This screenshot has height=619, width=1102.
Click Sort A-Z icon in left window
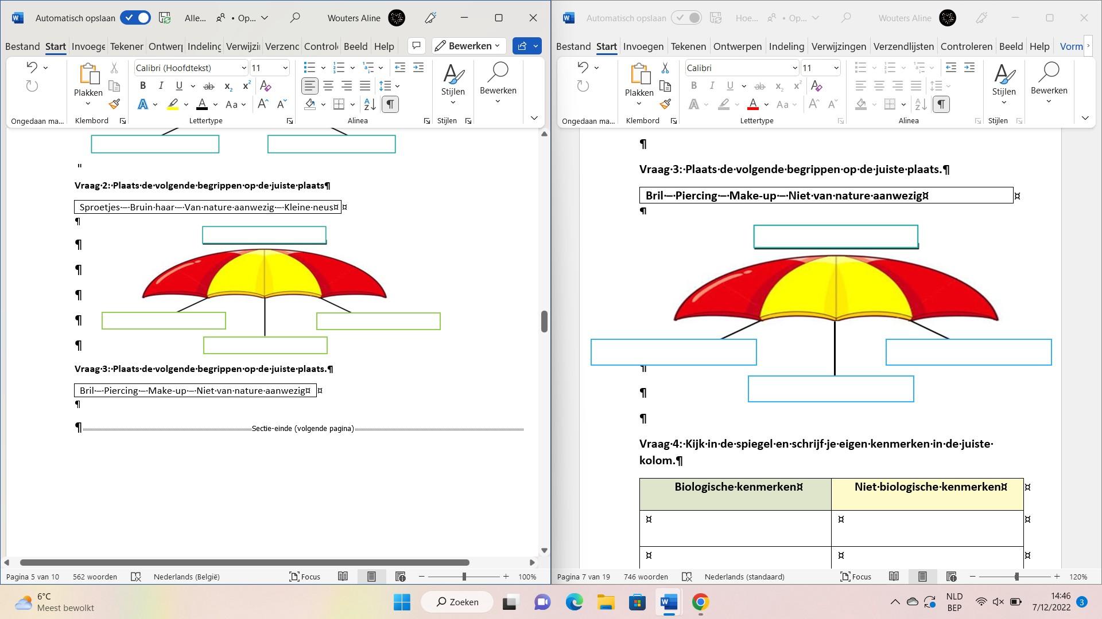[x=370, y=104]
